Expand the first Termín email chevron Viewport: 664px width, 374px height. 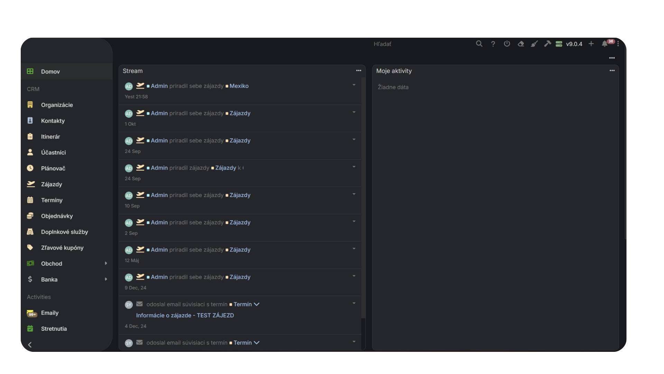point(257,304)
